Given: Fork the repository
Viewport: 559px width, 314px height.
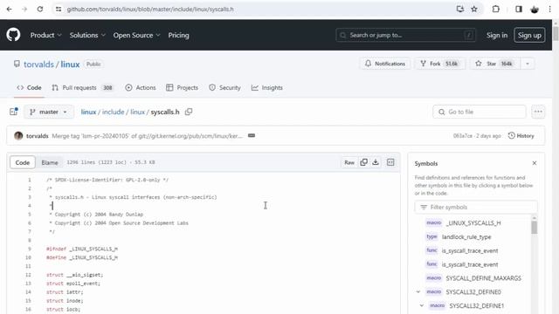Looking at the screenshot, I should [439, 64].
